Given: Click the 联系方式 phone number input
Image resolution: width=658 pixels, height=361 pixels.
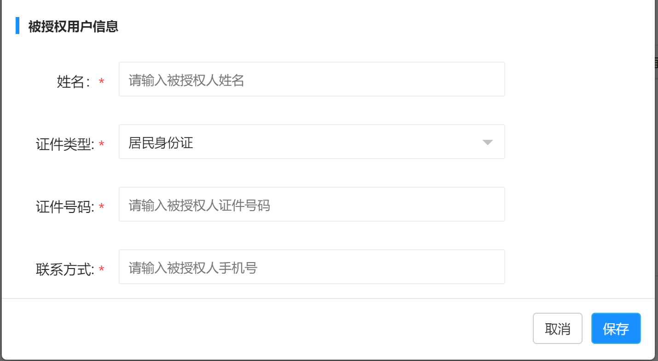Looking at the screenshot, I should tap(312, 267).
